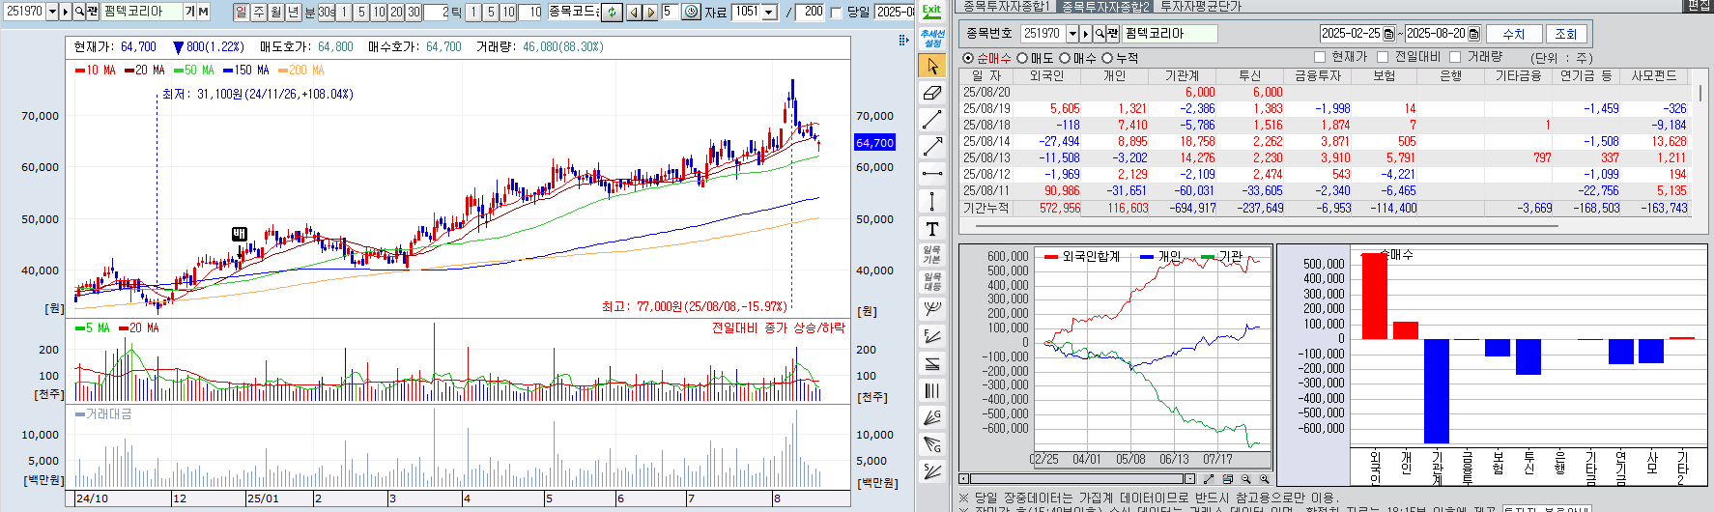Viewport: 1714px width, 512px height.
Task: Click the 기 button next to chart stock name
Action: click(x=189, y=12)
